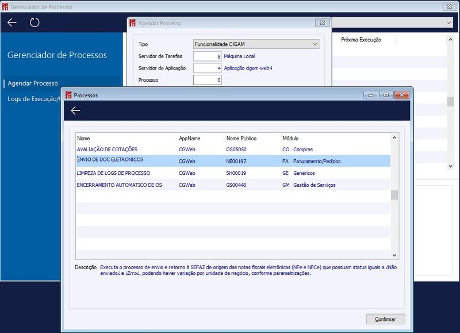This screenshot has width=460, height=333.
Task: Click the Servidor de Aplicação input field
Action: click(x=207, y=68)
